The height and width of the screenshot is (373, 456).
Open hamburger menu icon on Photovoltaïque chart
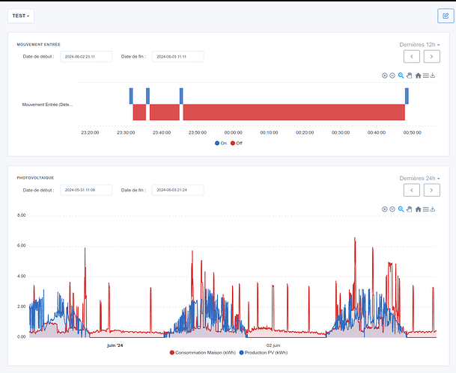click(x=425, y=209)
